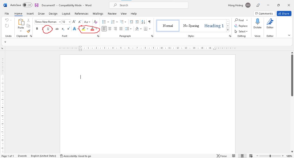Click the Decrease Indent icon
The image size is (294, 158).
[131, 22]
